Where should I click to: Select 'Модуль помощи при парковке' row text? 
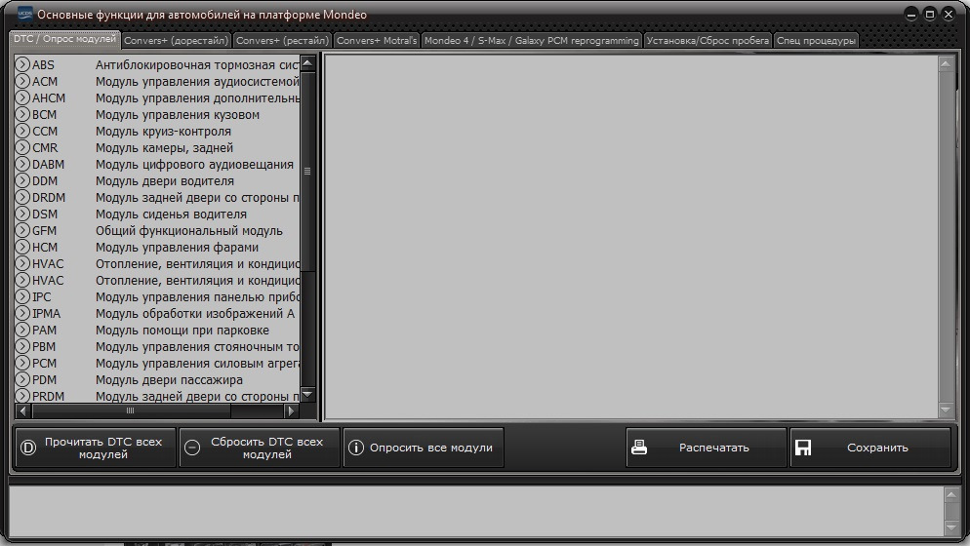[x=182, y=331]
